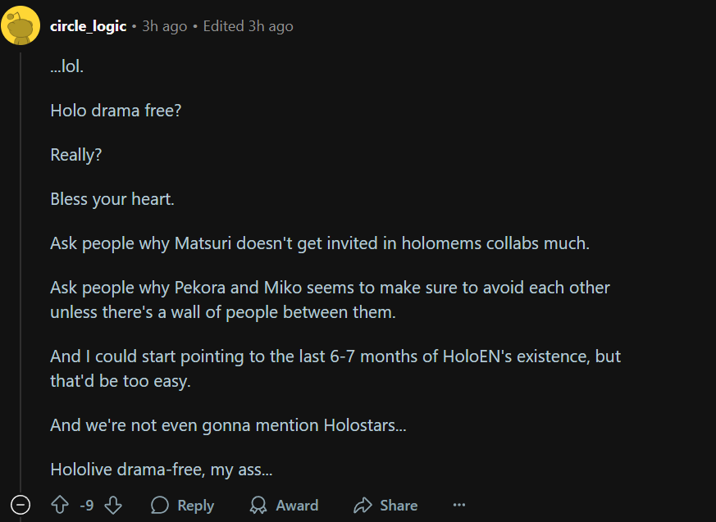Downvote circle_logic's comment
The image size is (716, 522).
pos(113,505)
